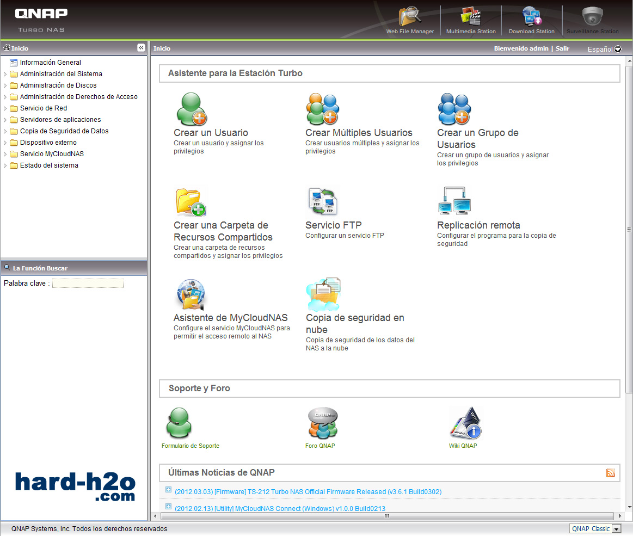
Task: Expand Administración de Discos
Action: tap(5, 85)
